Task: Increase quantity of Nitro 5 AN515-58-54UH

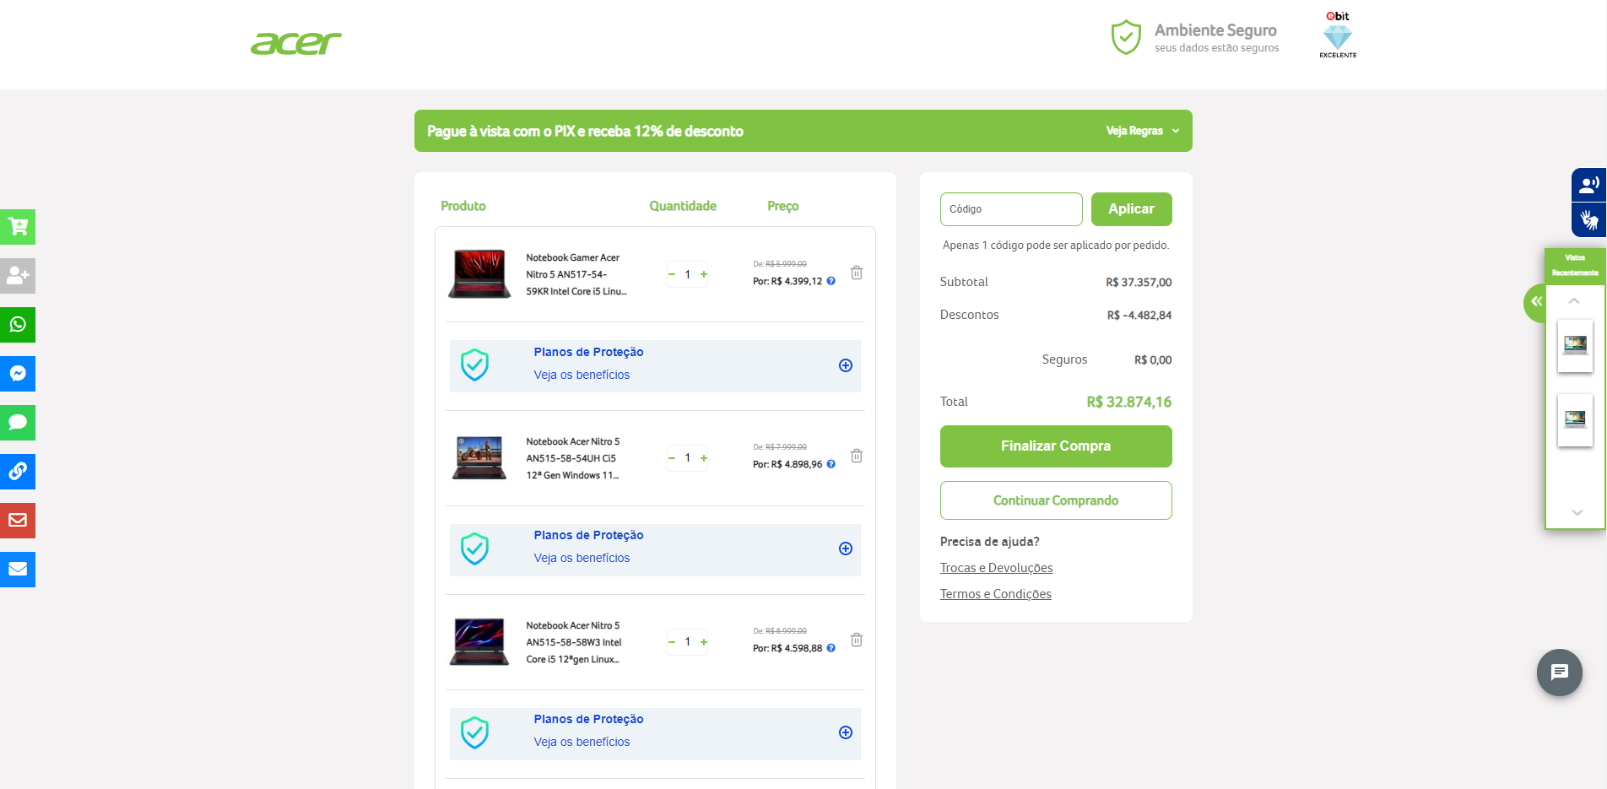Action: tap(704, 458)
